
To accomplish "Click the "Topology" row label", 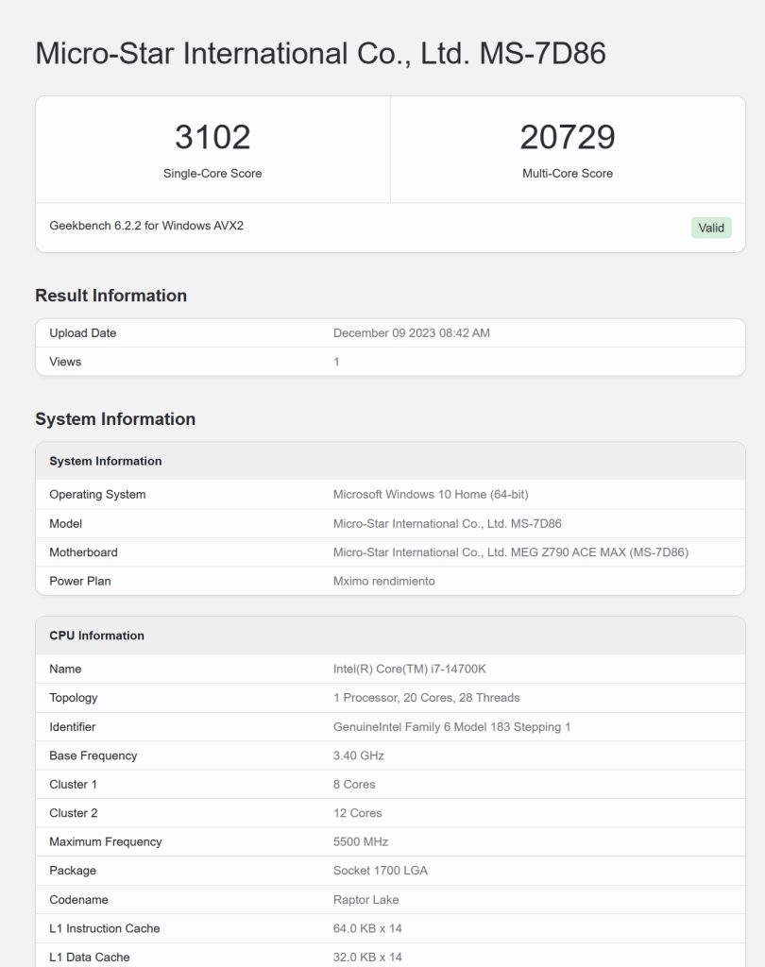I will 74,698.
